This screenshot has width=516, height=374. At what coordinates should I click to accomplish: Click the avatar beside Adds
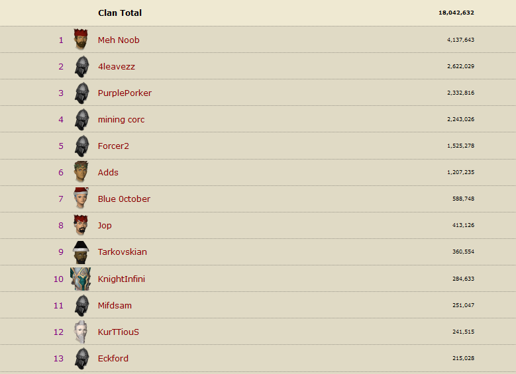point(81,172)
